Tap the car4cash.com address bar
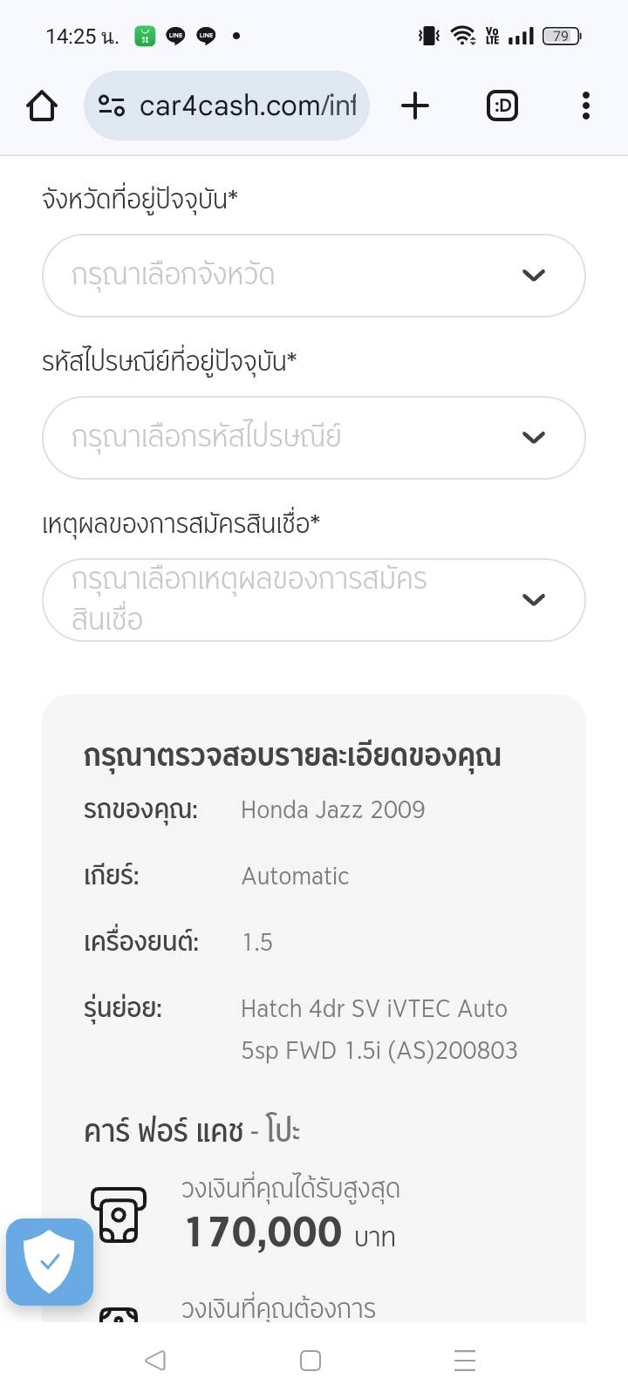628x1399 pixels. pos(247,106)
